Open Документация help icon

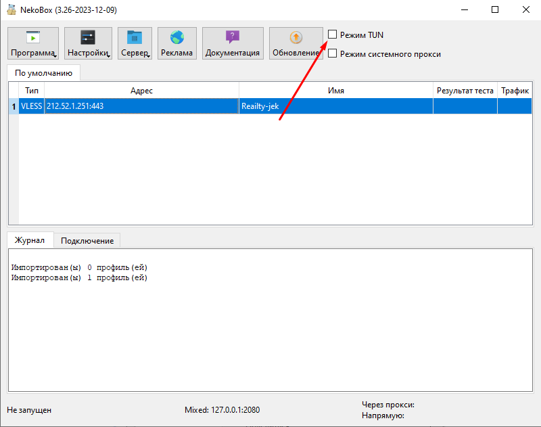tap(233, 38)
